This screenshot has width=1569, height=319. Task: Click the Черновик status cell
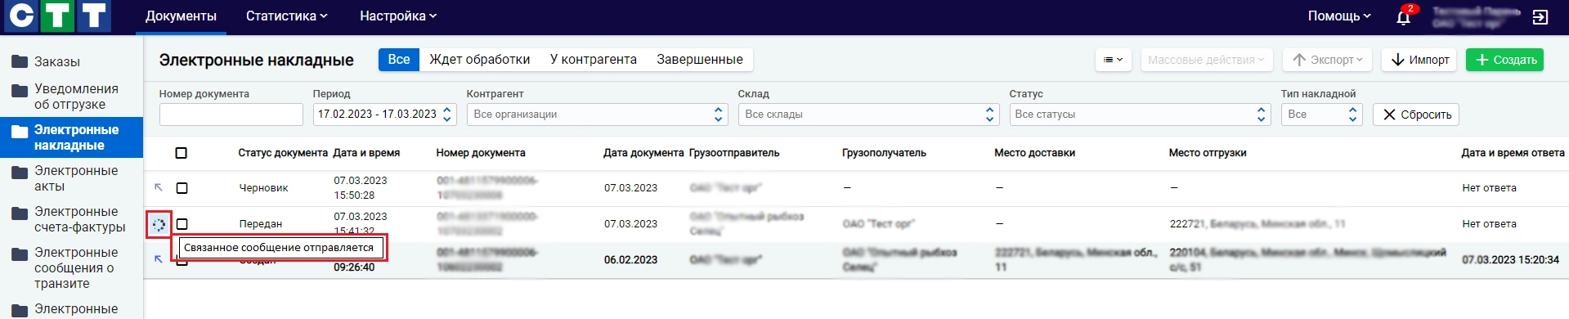pos(263,188)
